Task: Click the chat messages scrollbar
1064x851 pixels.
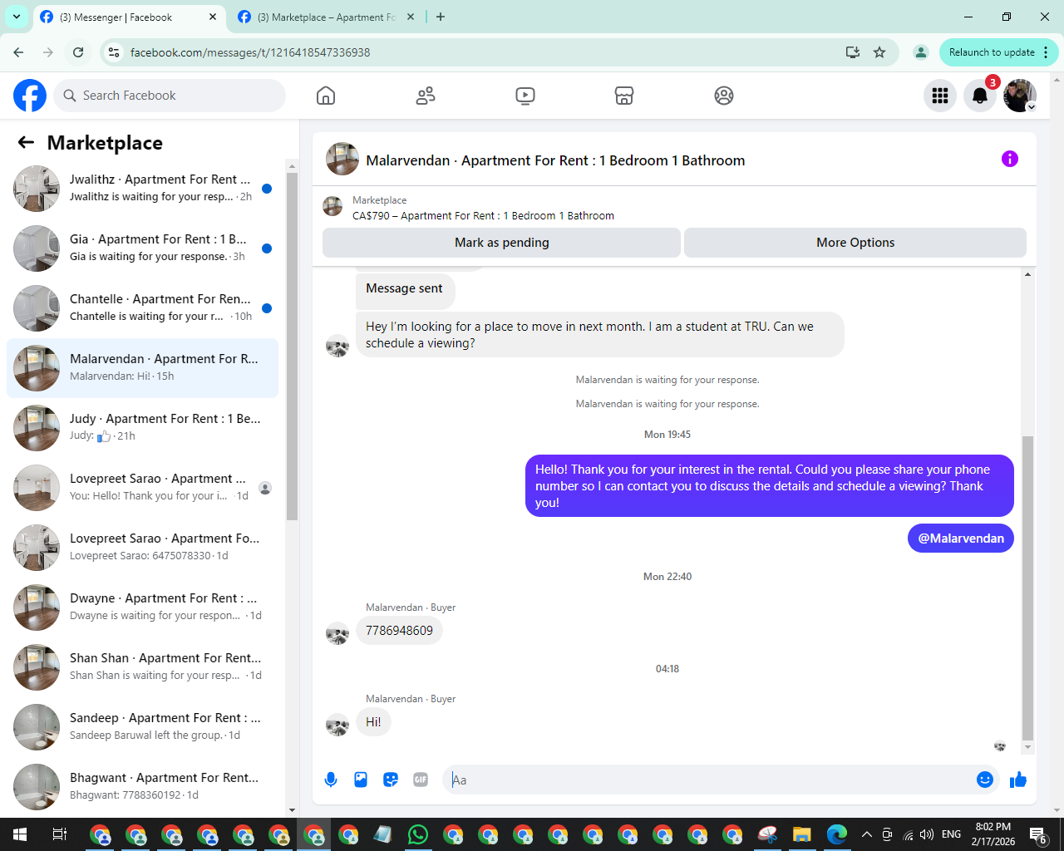Action: click(x=1028, y=587)
